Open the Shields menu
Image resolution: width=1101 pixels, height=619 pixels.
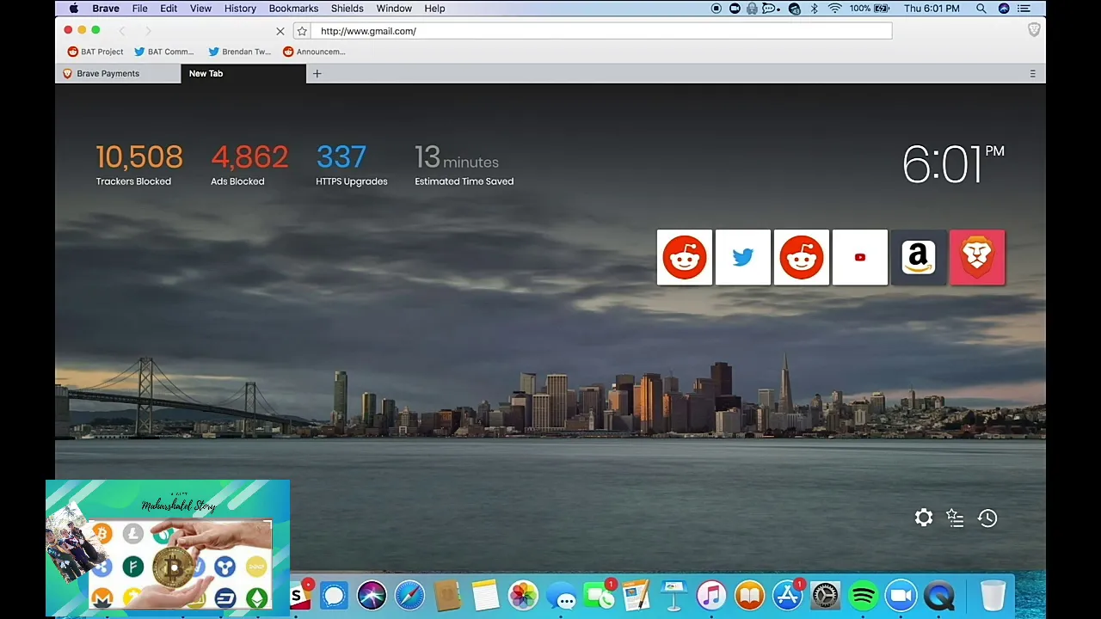point(348,9)
